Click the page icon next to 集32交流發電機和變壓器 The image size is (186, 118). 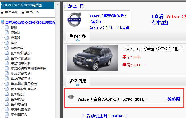coord(7,68)
